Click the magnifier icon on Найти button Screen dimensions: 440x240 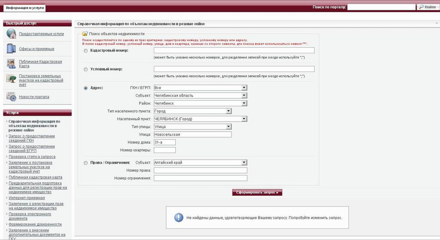(x=421, y=7)
